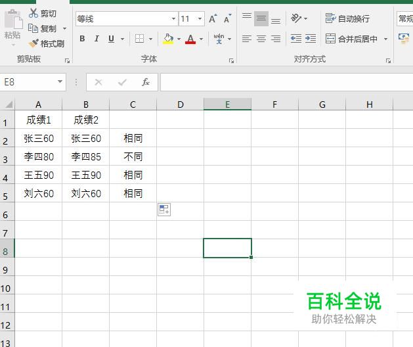Click formula Enter checkmark button

tap(122, 82)
